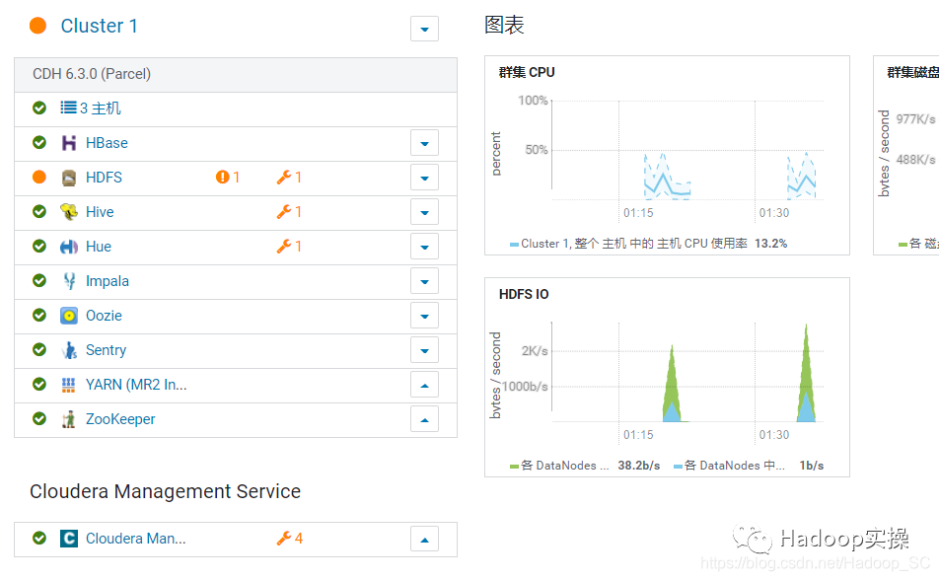The width and height of the screenshot is (939, 581).
Task: Open the ZooKeeper service link
Action: coord(120,419)
